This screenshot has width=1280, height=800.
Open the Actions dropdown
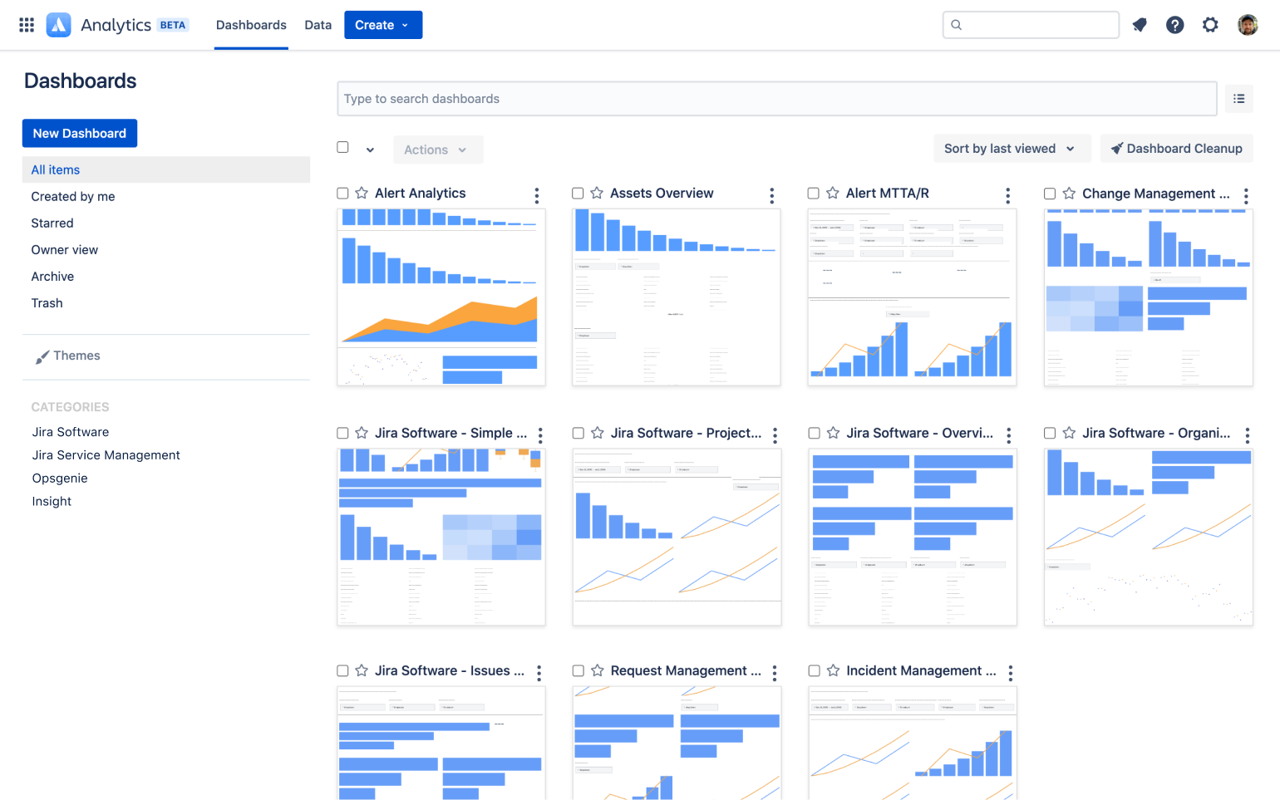[437, 150]
